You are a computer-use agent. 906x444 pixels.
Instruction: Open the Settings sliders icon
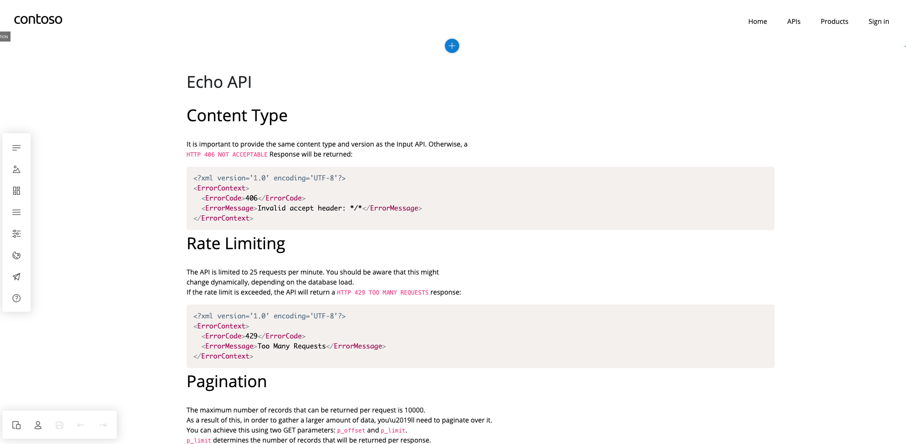pyautogui.click(x=16, y=234)
